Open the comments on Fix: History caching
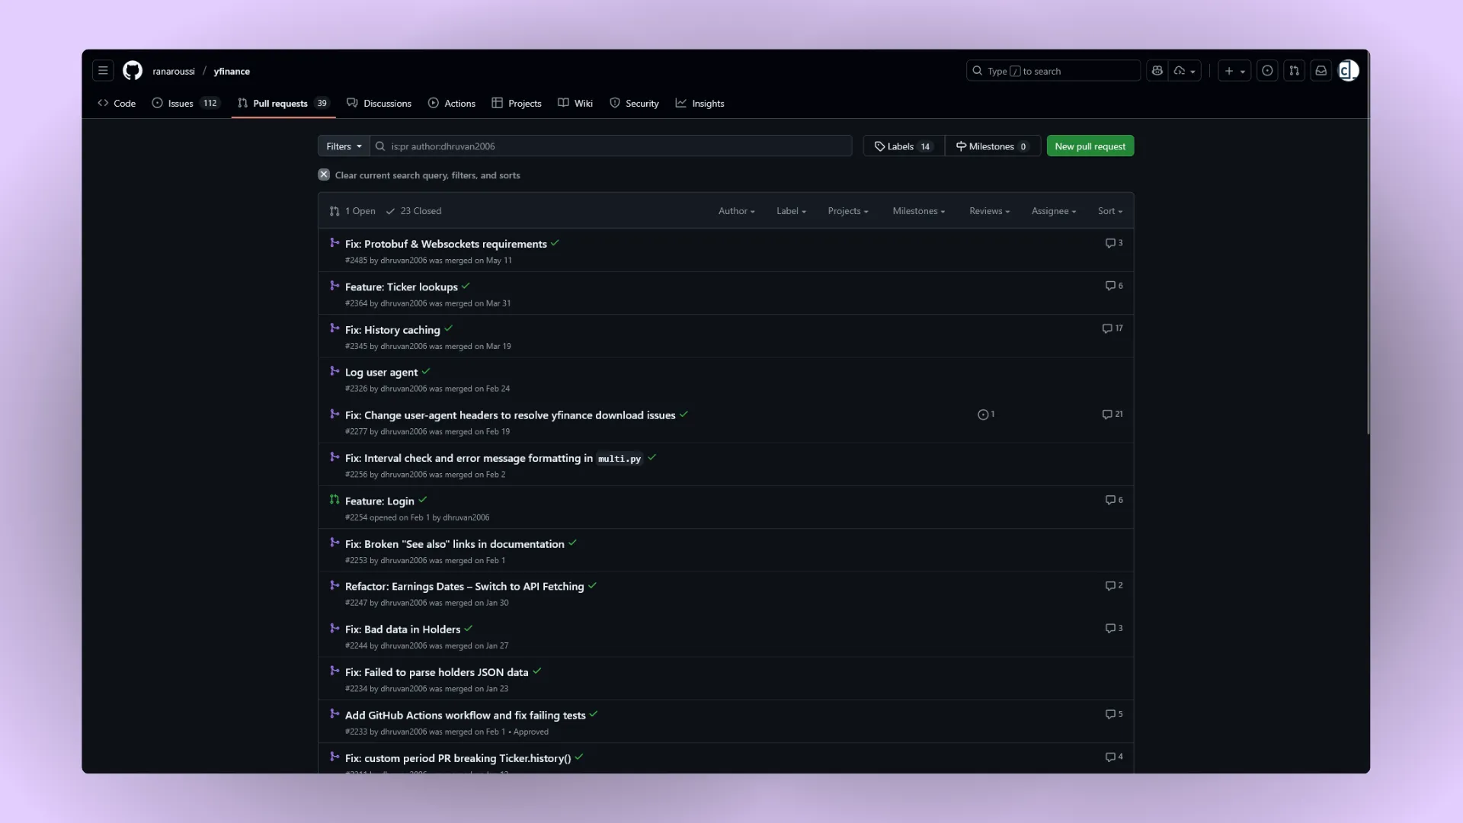The width and height of the screenshot is (1463, 823). coord(1112,328)
